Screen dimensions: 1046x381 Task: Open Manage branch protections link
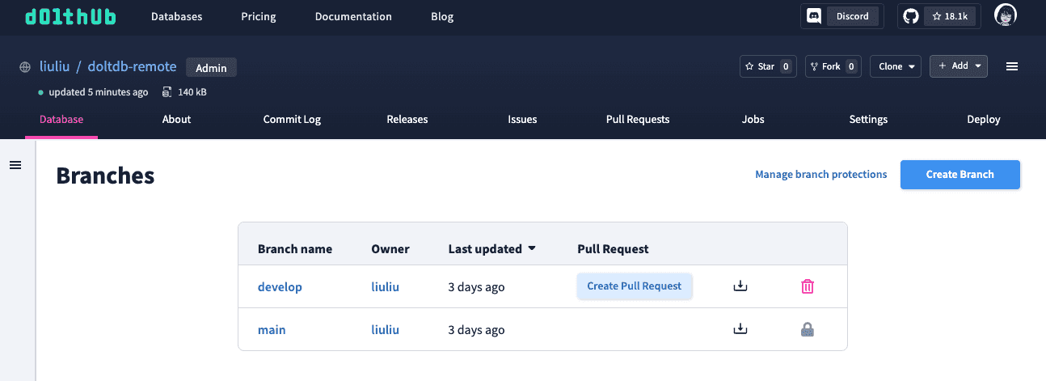point(821,174)
